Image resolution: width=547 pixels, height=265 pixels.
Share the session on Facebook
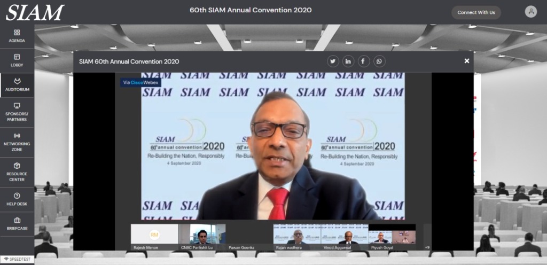pyautogui.click(x=363, y=61)
